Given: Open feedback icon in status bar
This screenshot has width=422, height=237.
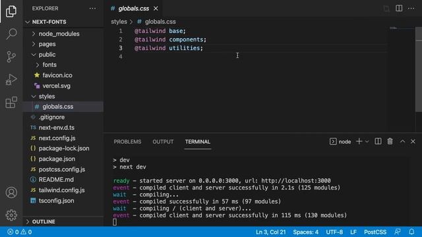Looking at the screenshot, I should (398, 232).
